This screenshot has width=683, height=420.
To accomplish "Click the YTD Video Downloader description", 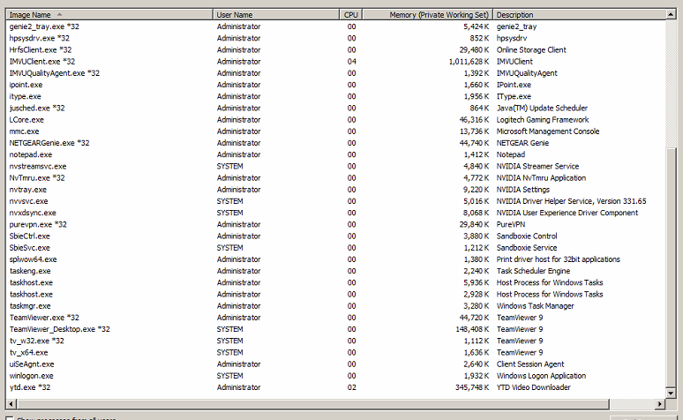I will [533, 387].
